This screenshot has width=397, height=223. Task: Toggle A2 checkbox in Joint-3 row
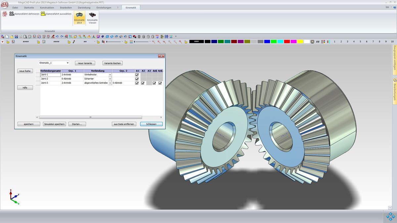point(143,83)
